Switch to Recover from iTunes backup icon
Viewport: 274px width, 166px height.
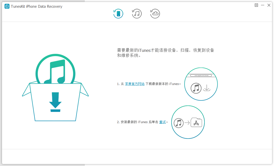137,14
